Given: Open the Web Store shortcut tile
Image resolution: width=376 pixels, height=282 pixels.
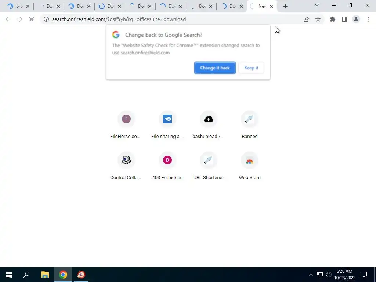Looking at the screenshot, I should [249, 166].
